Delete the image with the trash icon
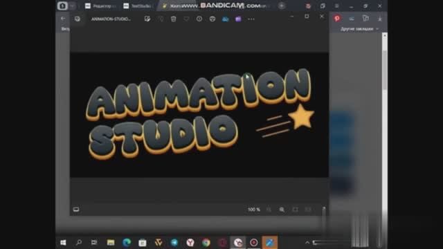 tap(174, 19)
